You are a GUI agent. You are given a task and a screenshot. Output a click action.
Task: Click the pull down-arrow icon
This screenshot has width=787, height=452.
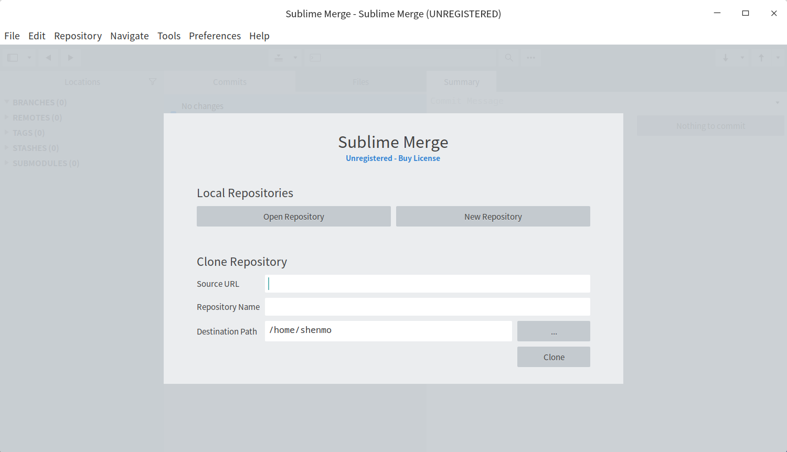(726, 58)
